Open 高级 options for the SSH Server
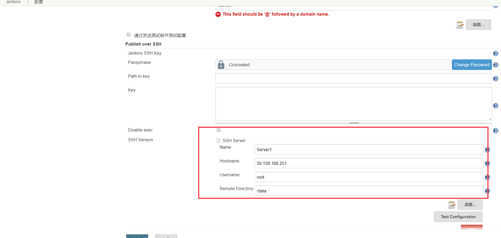 470,205
